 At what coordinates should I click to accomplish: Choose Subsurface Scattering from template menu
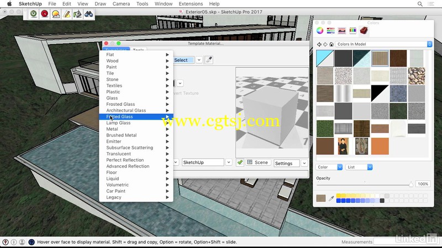coord(136,147)
